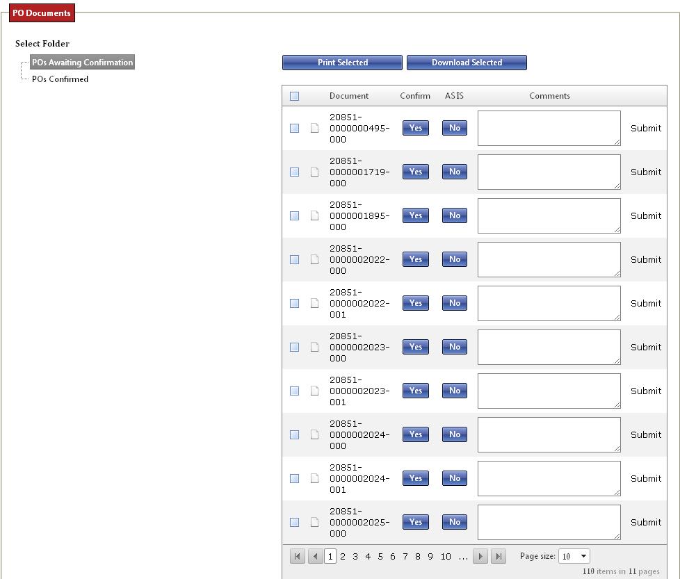Viewport: 680px width, 579px height.
Task: Focus comments box for 20851-0000000495-000
Action: tap(549, 129)
